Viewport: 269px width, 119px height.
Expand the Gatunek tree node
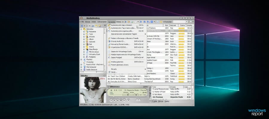click(x=84, y=42)
